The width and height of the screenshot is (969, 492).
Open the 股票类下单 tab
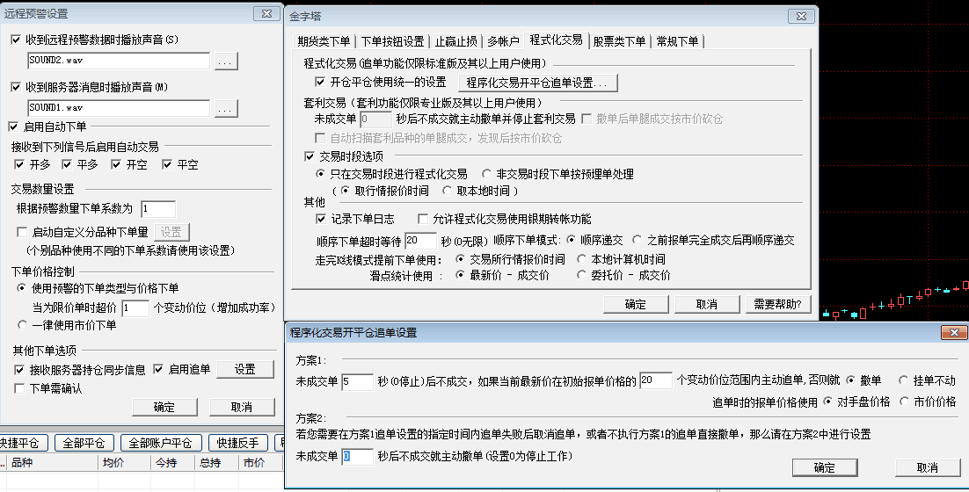(x=619, y=41)
